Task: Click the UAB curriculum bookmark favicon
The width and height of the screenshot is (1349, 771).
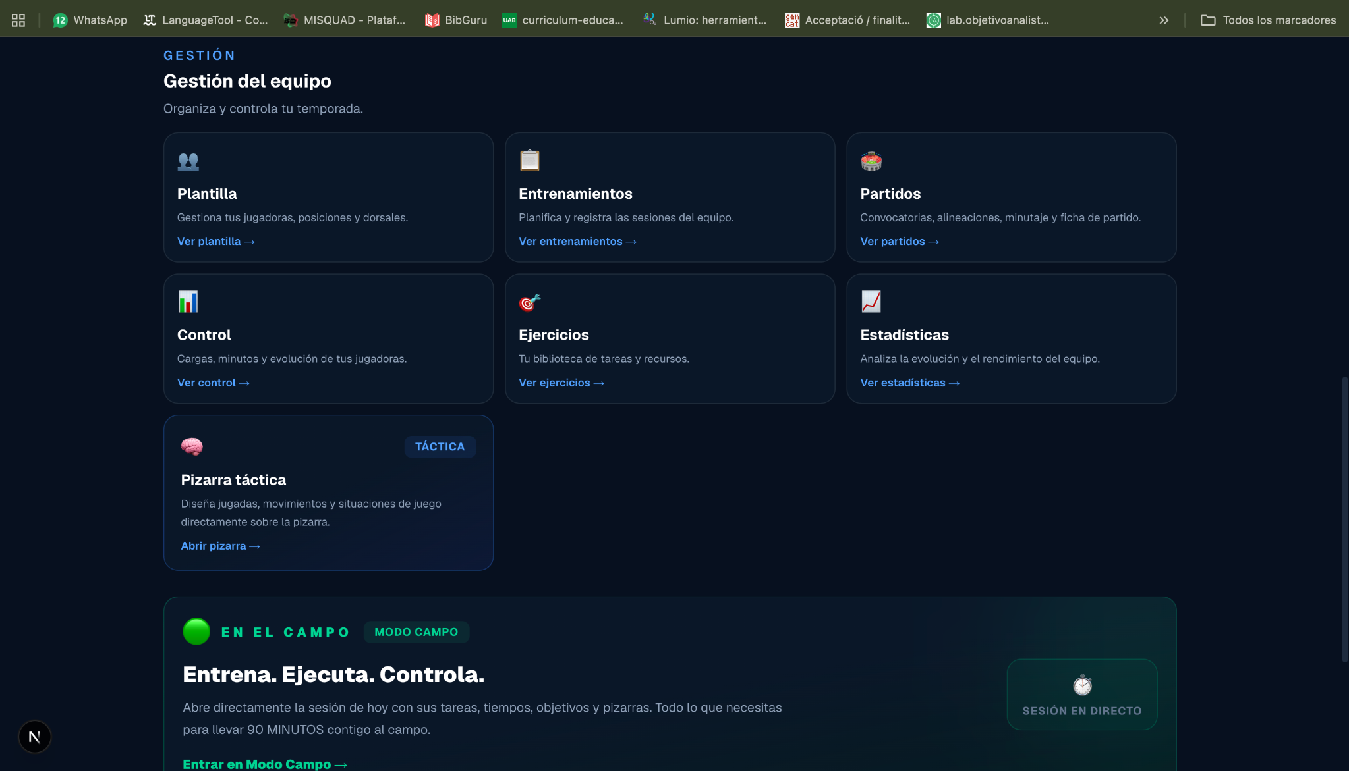Action: pyautogui.click(x=509, y=20)
